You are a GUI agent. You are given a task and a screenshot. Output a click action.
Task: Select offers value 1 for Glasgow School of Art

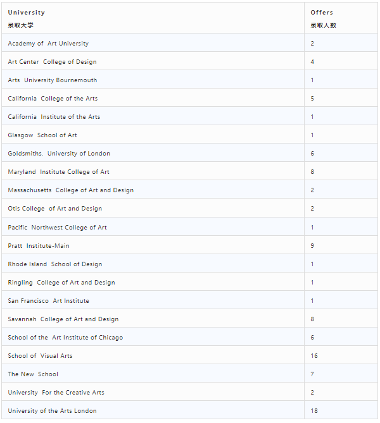[312, 135]
